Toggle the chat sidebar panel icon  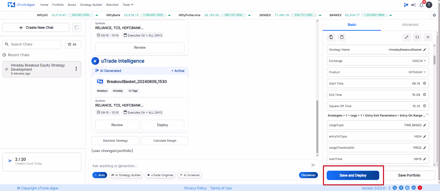[77, 27]
